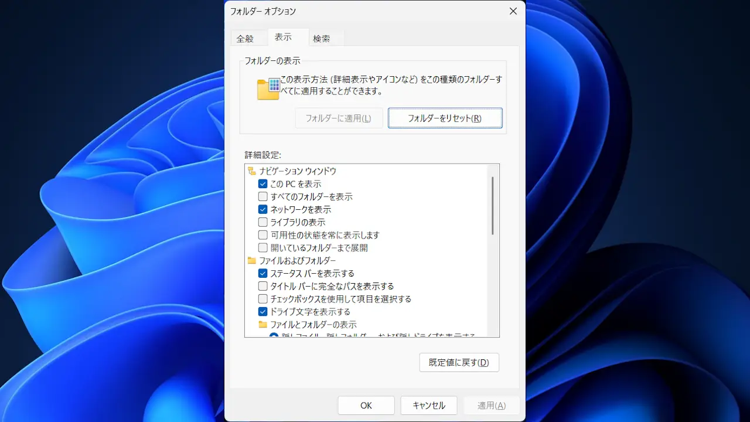Screen dimensions: 750x422
Task: Enable ライブラリの表示 checkbox
Action: (x=262, y=223)
